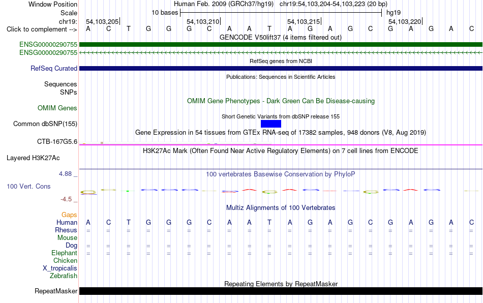Viewport: 483px width, 303px height.
Task: Click the 54,103,215 coordinate marker
Action: click(x=304, y=21)
